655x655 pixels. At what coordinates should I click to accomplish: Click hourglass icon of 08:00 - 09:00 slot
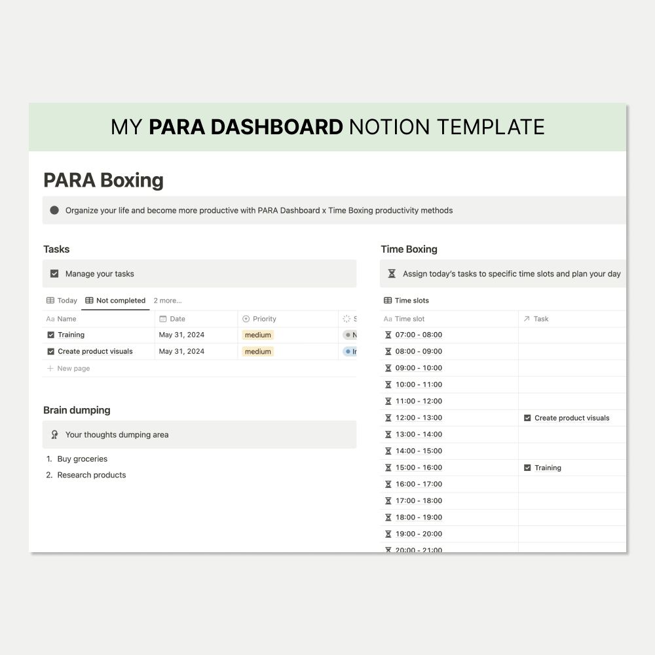click(388, 351)
